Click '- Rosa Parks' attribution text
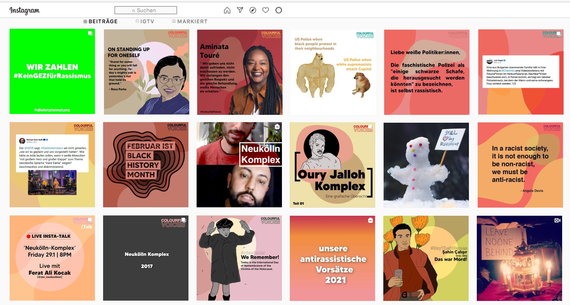 (118, 89)
